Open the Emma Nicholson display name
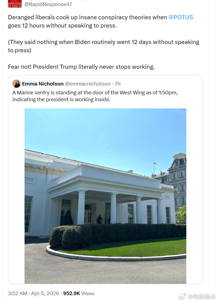The width and height of the screenshot is (218, 302). pos(43,84)
